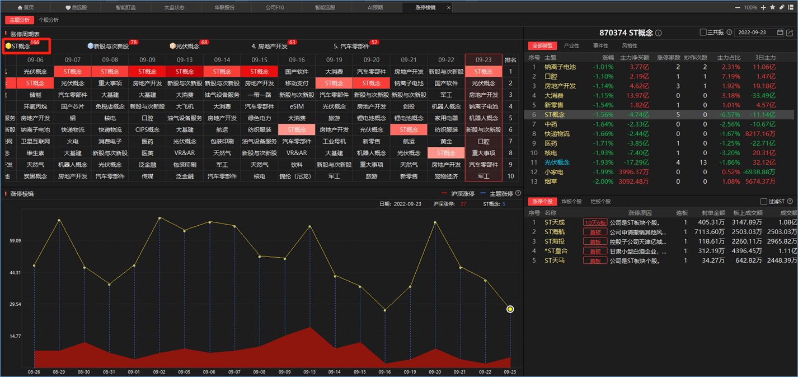798x377 pixels.
Task: Click rank 1 ST概念 cell under 09-23
Action: (484, 72)
